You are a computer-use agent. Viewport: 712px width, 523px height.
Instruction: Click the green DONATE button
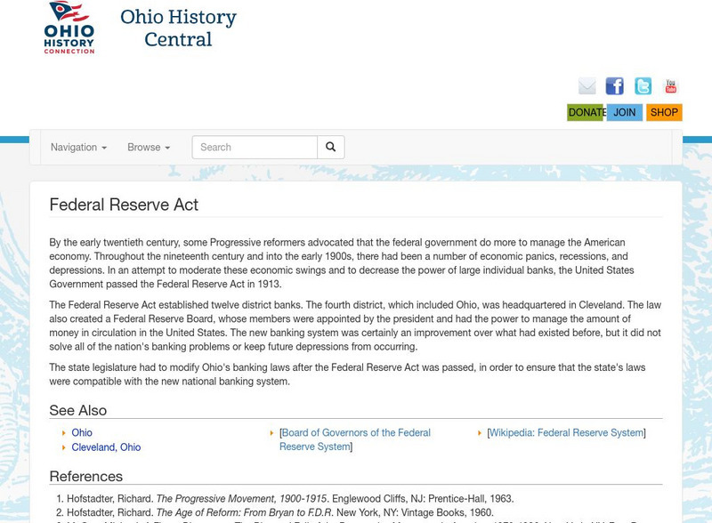587,112
